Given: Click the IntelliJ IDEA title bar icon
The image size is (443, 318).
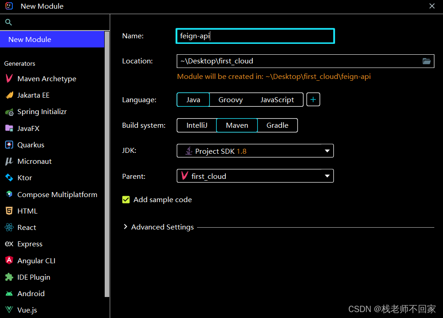Looking at the screenshot, I should 9,6.
